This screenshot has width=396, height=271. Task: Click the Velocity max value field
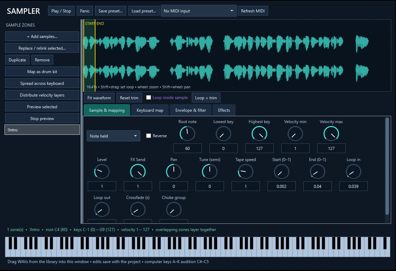(x=331, y=149)
